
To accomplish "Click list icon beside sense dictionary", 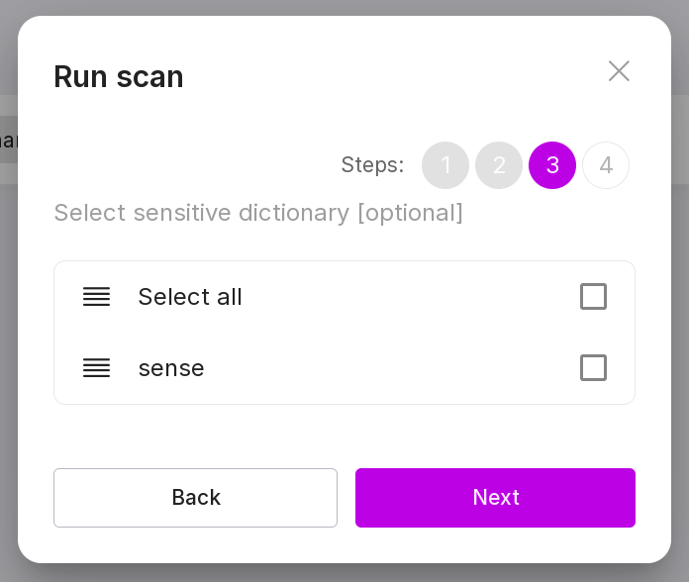I will [x=96, y=368].
